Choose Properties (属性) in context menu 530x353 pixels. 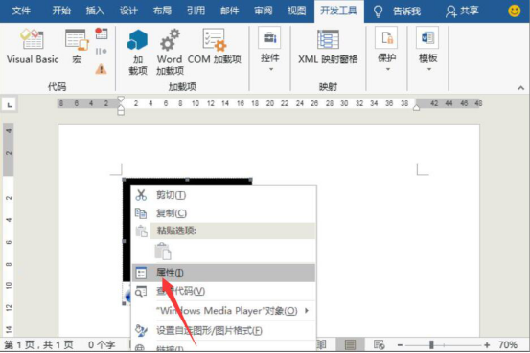pyautogui.click(x=223, y=273)
